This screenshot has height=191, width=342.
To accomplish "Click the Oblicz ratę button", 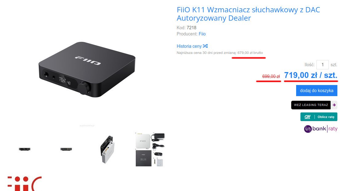I will click(x=319, y=117).
